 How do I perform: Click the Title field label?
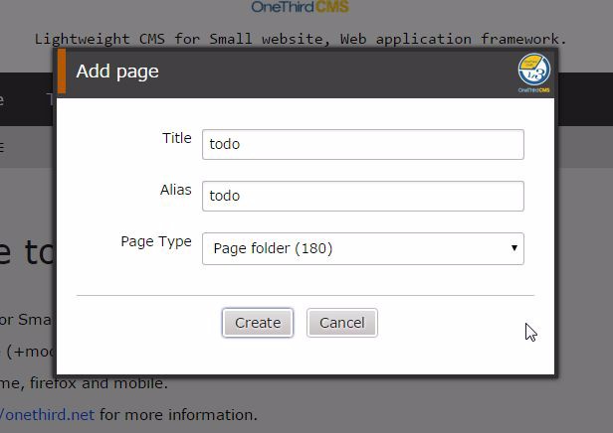tap(176, 138)
